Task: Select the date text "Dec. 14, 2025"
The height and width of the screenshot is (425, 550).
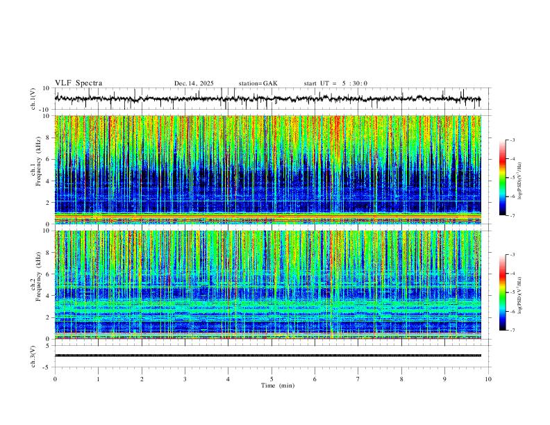Action: (194, 83)
